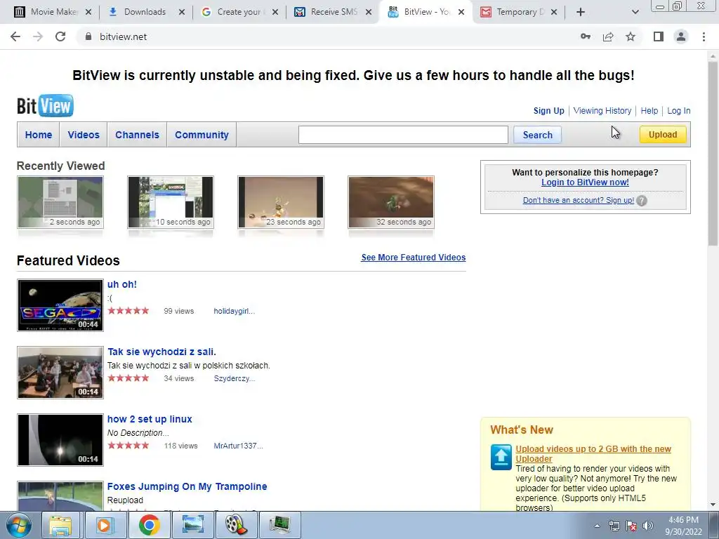
Task: Open Windows Explorer from taskbar
Action: tap(60, 525)
